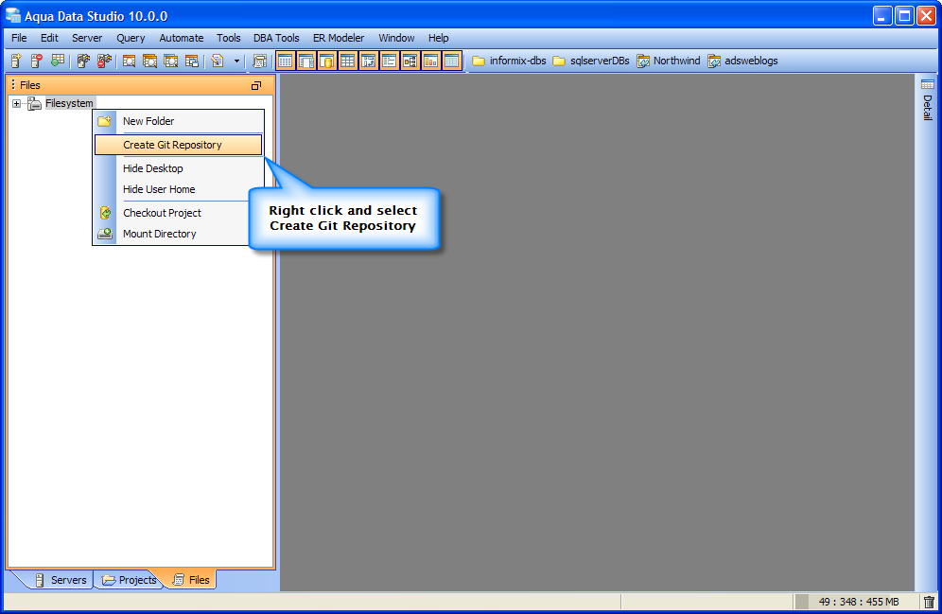Viewport: 942px width, 614px height.
Task: Open the ER Modeler menu
Action: (339, 38)
